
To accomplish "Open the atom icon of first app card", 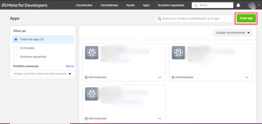I will pyautogui.click(x=92, y=53).
